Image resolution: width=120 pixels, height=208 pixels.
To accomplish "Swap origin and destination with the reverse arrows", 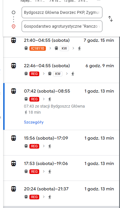I will (110, 19).
